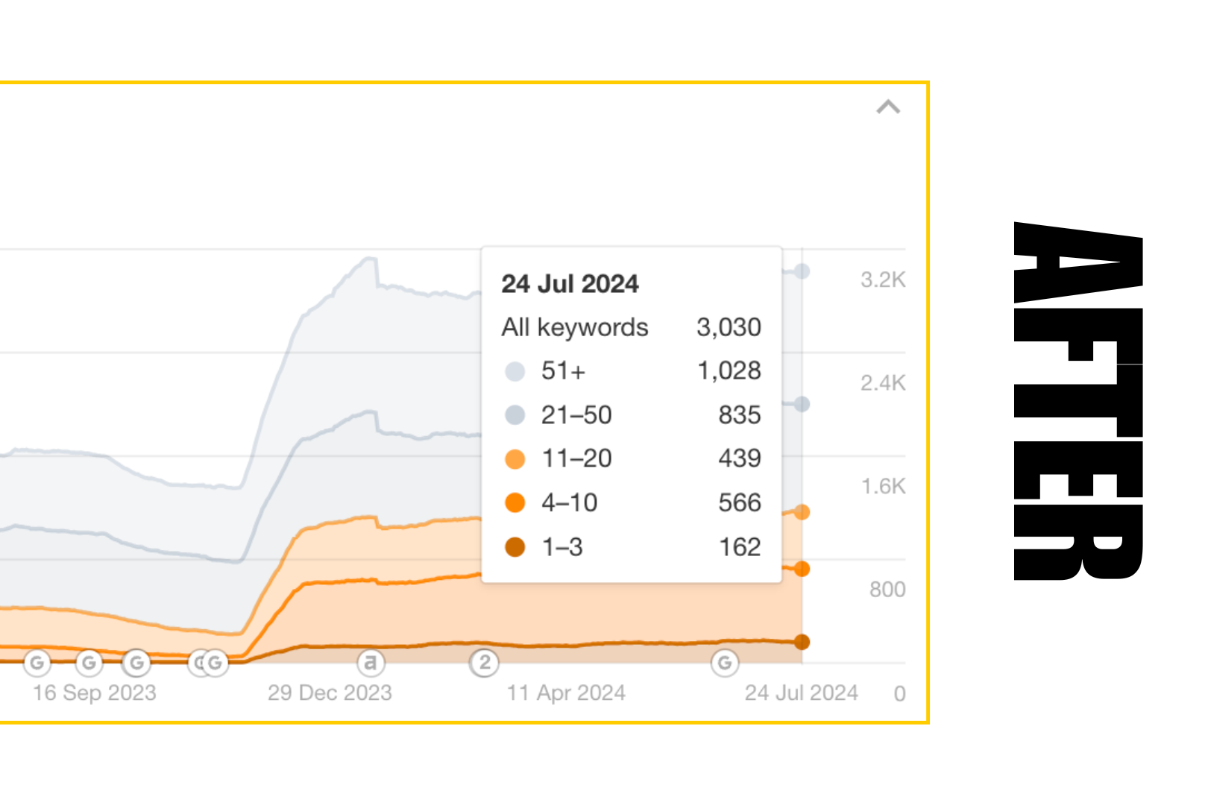Image resolution: width=1208 pixels, height=805 pixels.
Task: Click the "24 Jul 2024" tooltip heading
Action: tap(570, 284)
